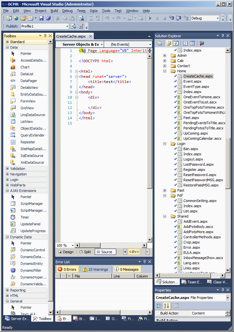Viewport: 234px width, 332px height.
Task: Toggle the 0 Errors filter button
Action: 68,269
